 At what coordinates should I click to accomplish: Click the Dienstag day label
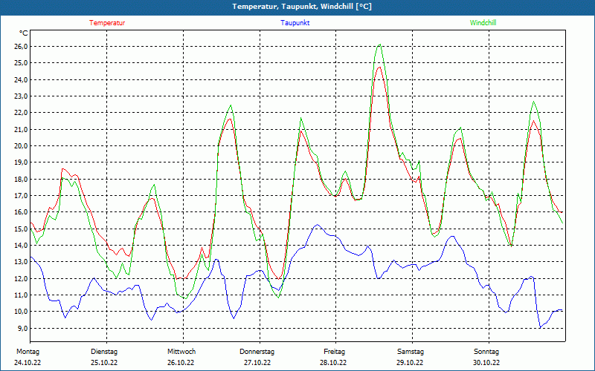104,352
